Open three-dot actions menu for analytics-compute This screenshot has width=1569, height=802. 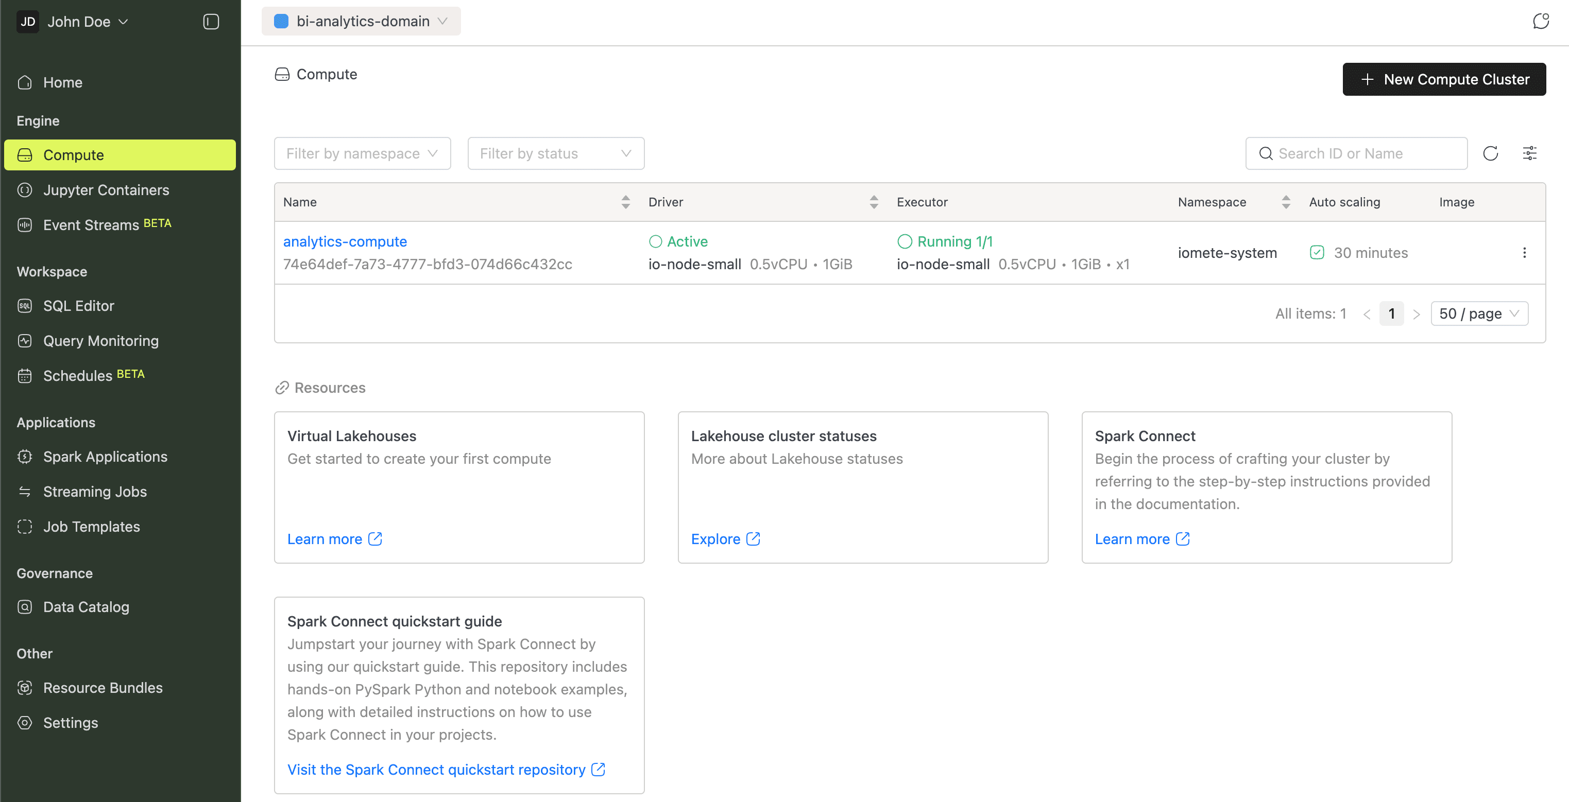click(x=1524, y=253)
